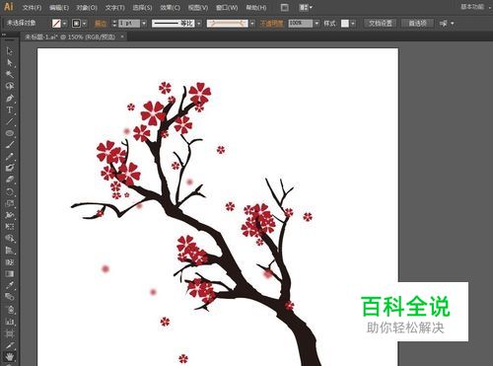
Task: Select the Paintbrush tool
Action: pos(9,145)
